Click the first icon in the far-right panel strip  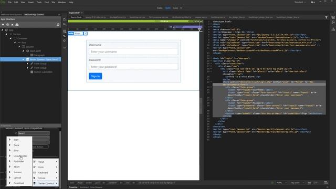click(x=333, y=17)
